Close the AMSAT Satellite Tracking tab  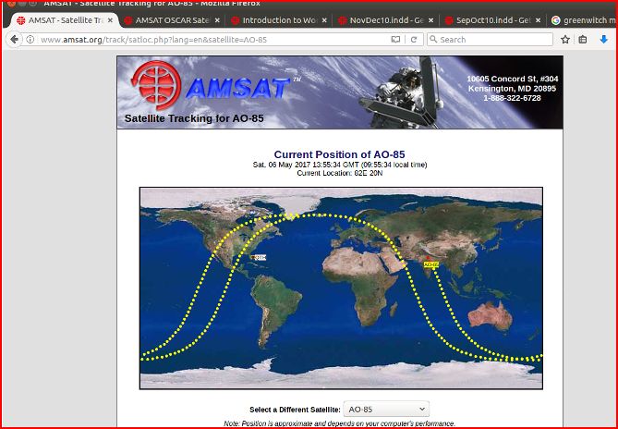[110, 20]
